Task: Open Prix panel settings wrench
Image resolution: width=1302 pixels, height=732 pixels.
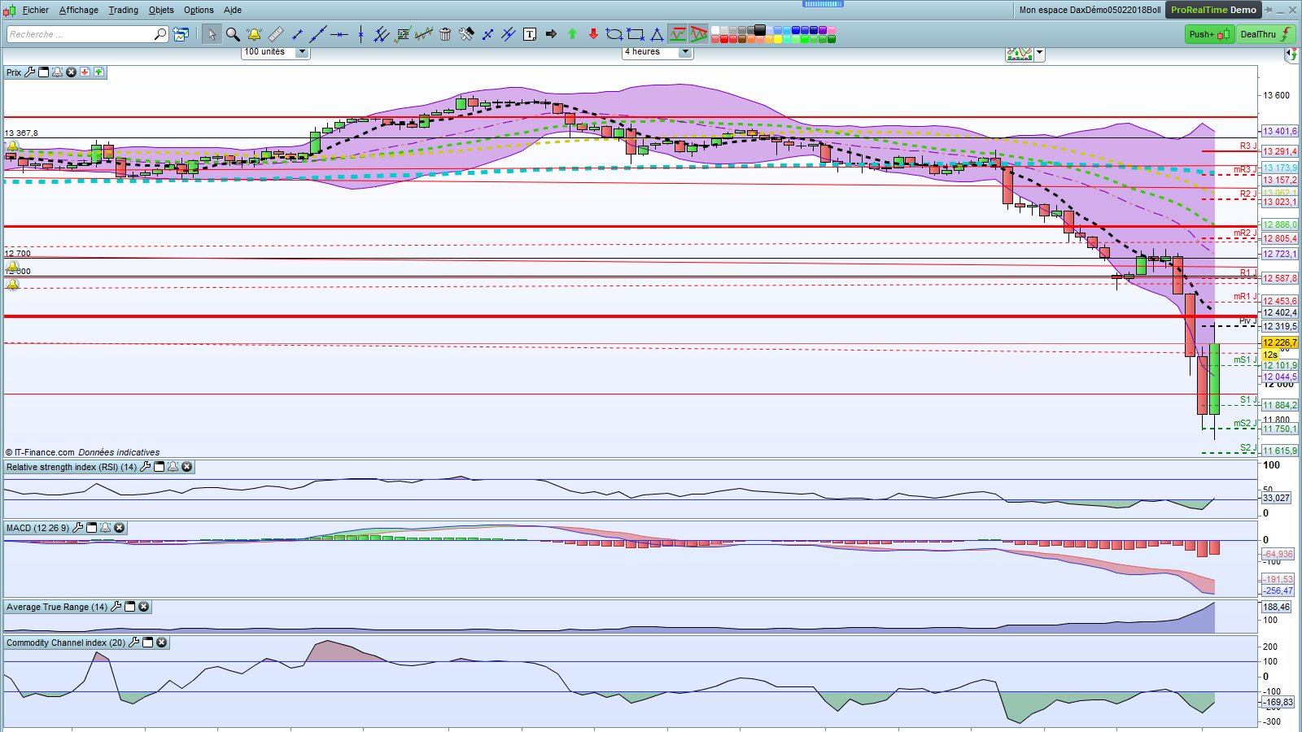Action: 30,72
